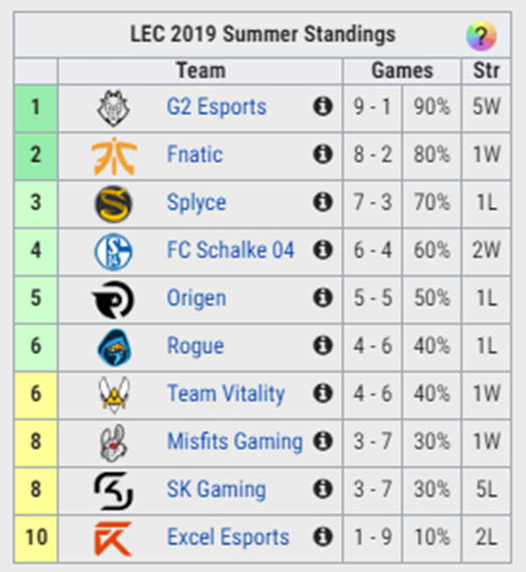Click the Origen team logo
Viewport: 526px width, 572px height.
coord(114,299)
